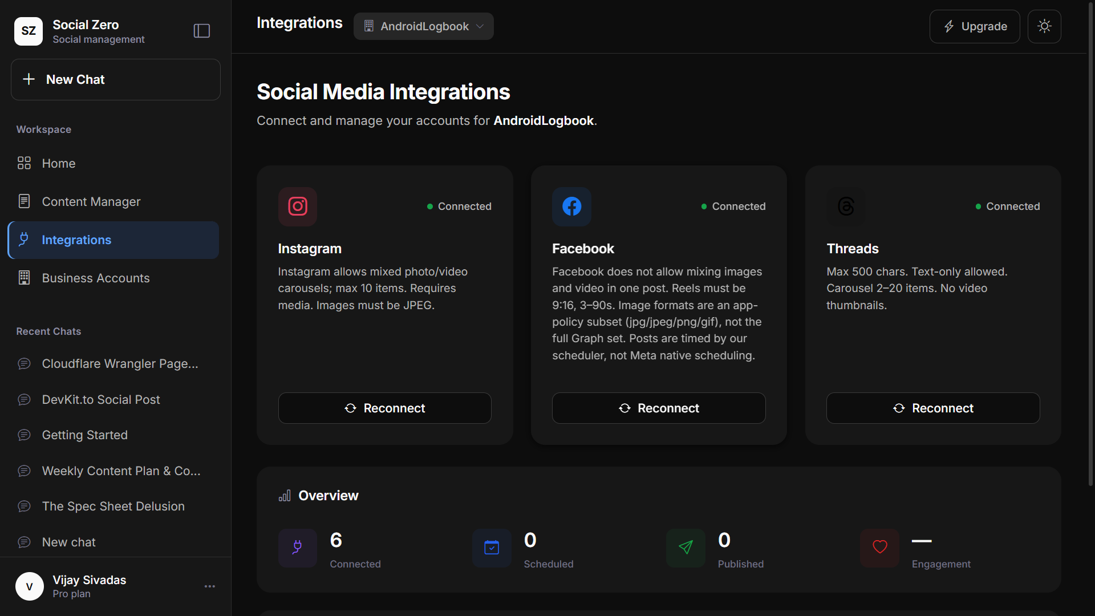The width and height of the screenshot is (1095, 616).
Task: Click the plus icon in New Chat
Action: pyautogui.click(x=29, y=79)
